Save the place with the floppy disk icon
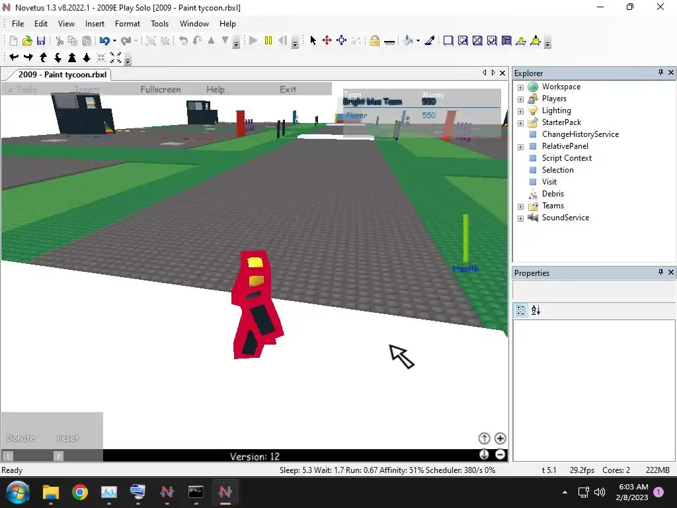Viewport: 677px width, 508px height. click(x=41, y=40)
